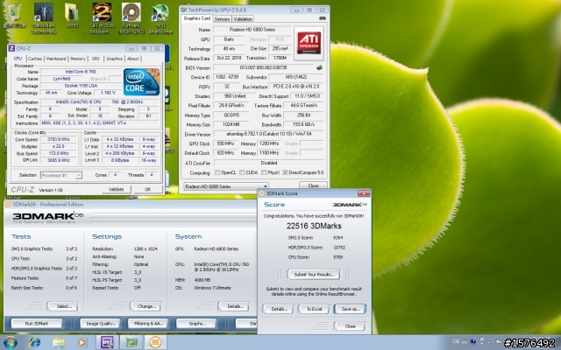Click the Run 3DMark button
This screenshot has height=350, width=561.
(x=37, y=324)
